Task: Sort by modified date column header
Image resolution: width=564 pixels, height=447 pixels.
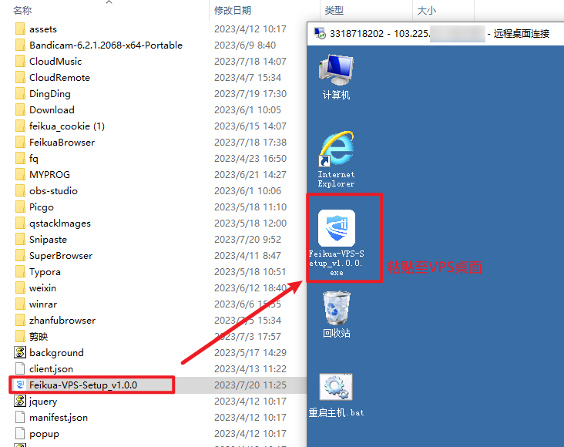Action: (233, 11)
